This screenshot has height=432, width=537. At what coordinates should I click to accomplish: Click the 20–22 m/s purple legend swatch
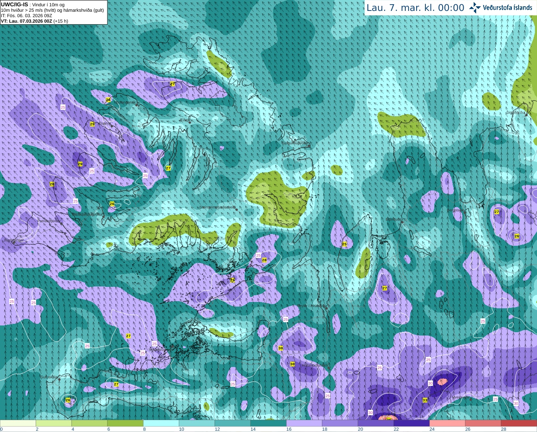tap(375, 423)
